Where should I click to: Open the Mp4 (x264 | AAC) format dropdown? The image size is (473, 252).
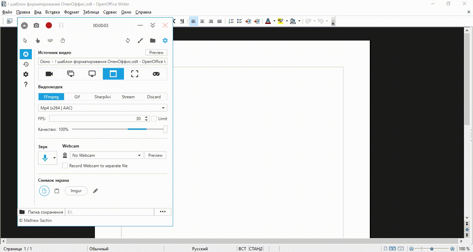(102, 108)
